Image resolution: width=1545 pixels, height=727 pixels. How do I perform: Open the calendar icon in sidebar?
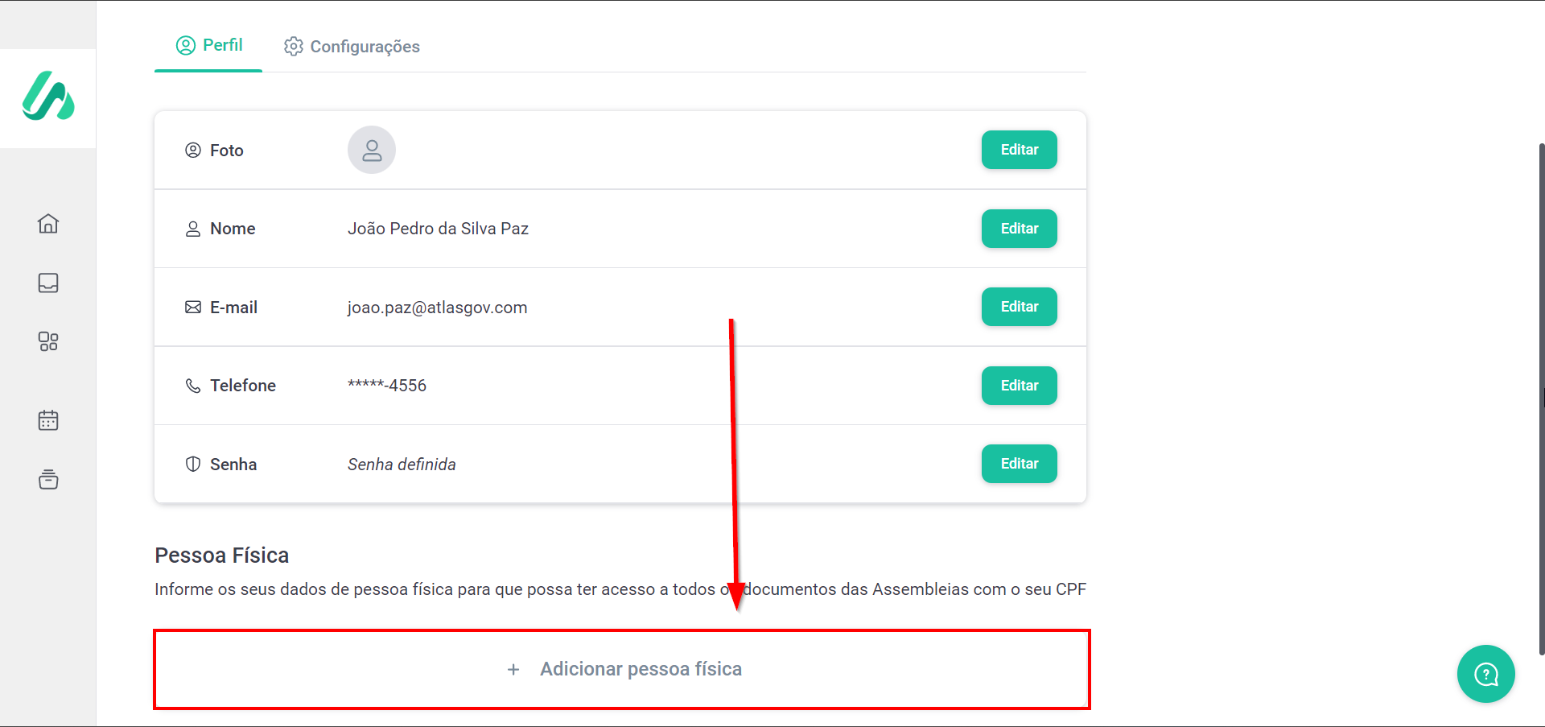pos(48,420)
